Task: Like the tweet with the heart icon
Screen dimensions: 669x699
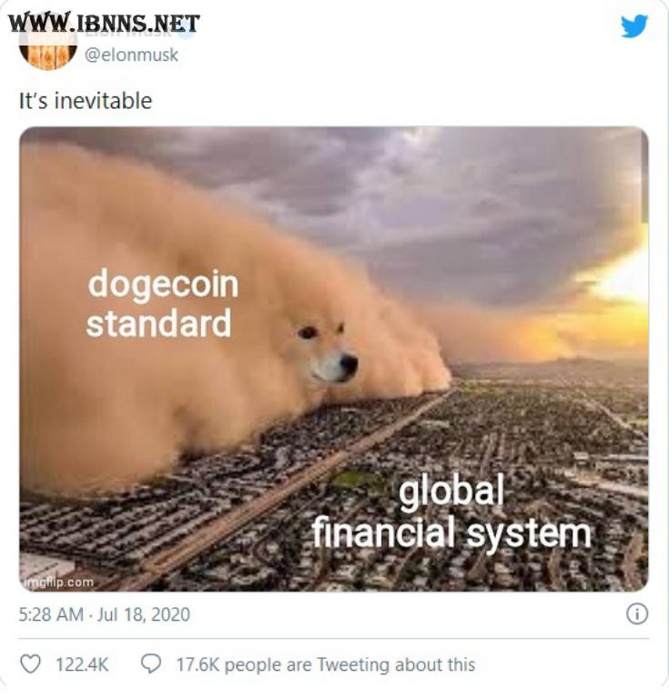Action: [31, 664]
